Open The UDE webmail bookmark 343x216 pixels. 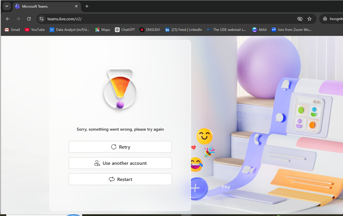(x=226, y=30)
